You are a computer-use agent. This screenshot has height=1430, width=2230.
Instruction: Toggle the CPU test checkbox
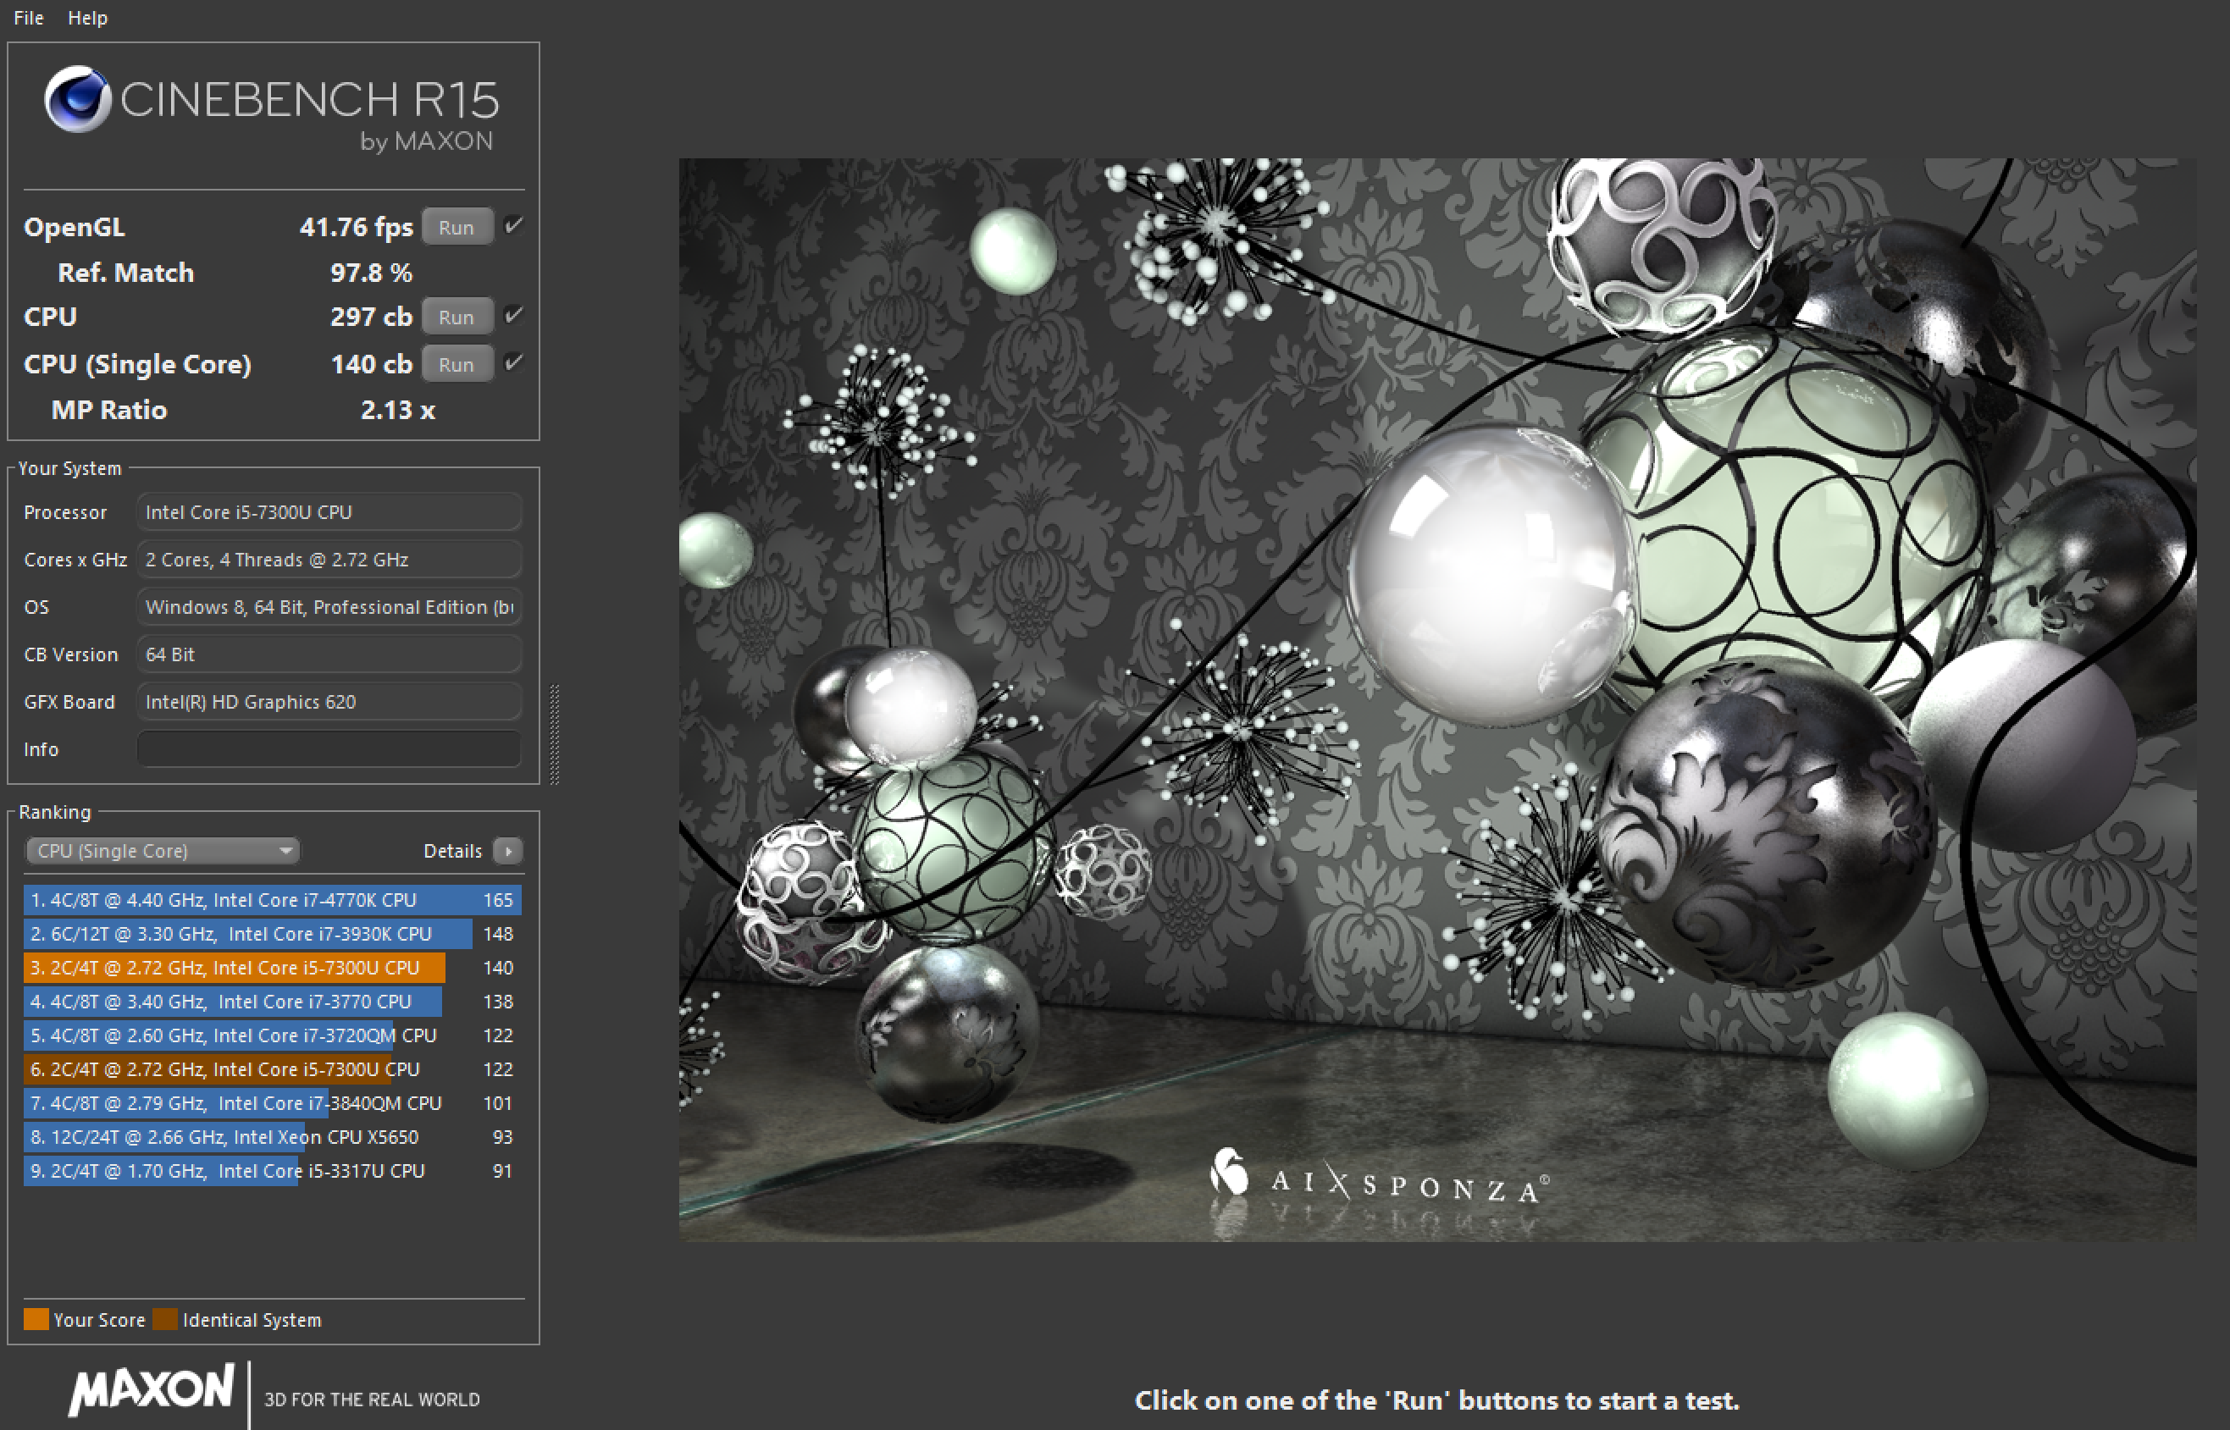513,315
